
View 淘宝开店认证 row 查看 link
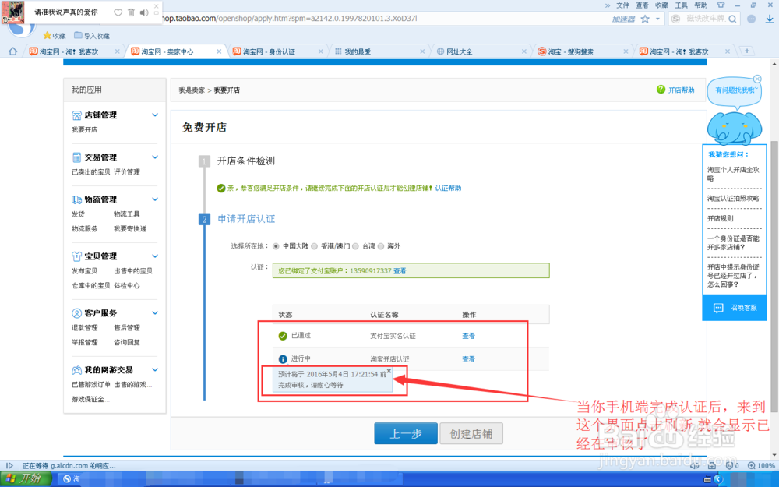[x=468, y=359]
